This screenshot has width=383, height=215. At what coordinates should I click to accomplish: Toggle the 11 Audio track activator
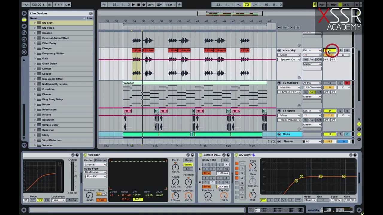coord(330,111)
